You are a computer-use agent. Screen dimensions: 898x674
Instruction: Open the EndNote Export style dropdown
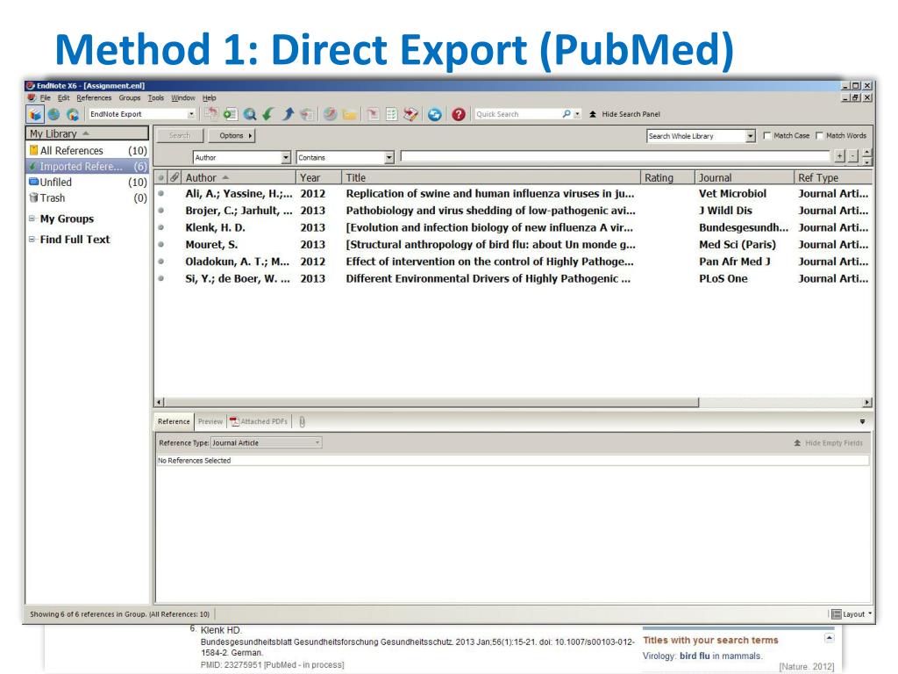(191, 114)
